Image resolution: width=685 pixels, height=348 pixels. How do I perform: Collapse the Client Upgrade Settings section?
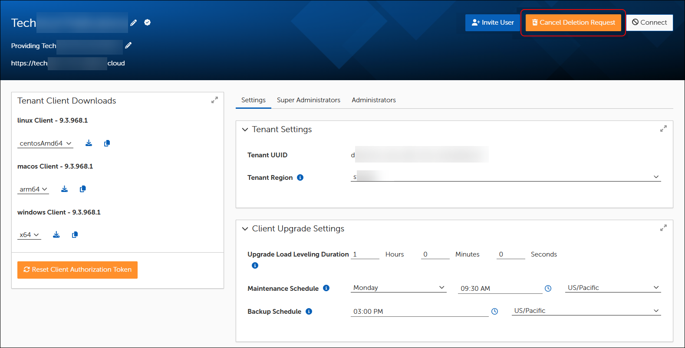pos(245,229)
